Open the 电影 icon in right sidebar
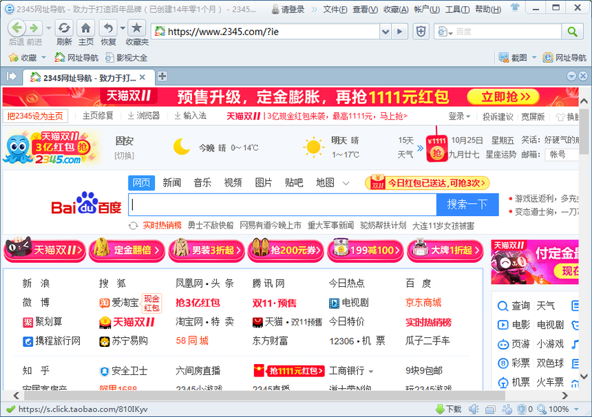This screenshot has height=417, width=592. coord(503,325)
